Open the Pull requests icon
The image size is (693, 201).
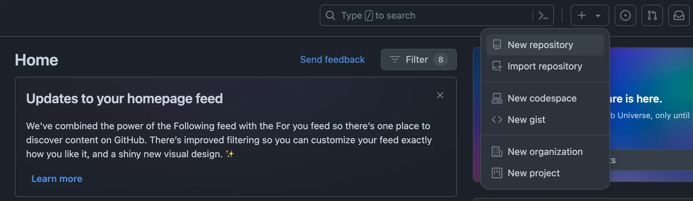click(652, 15)
